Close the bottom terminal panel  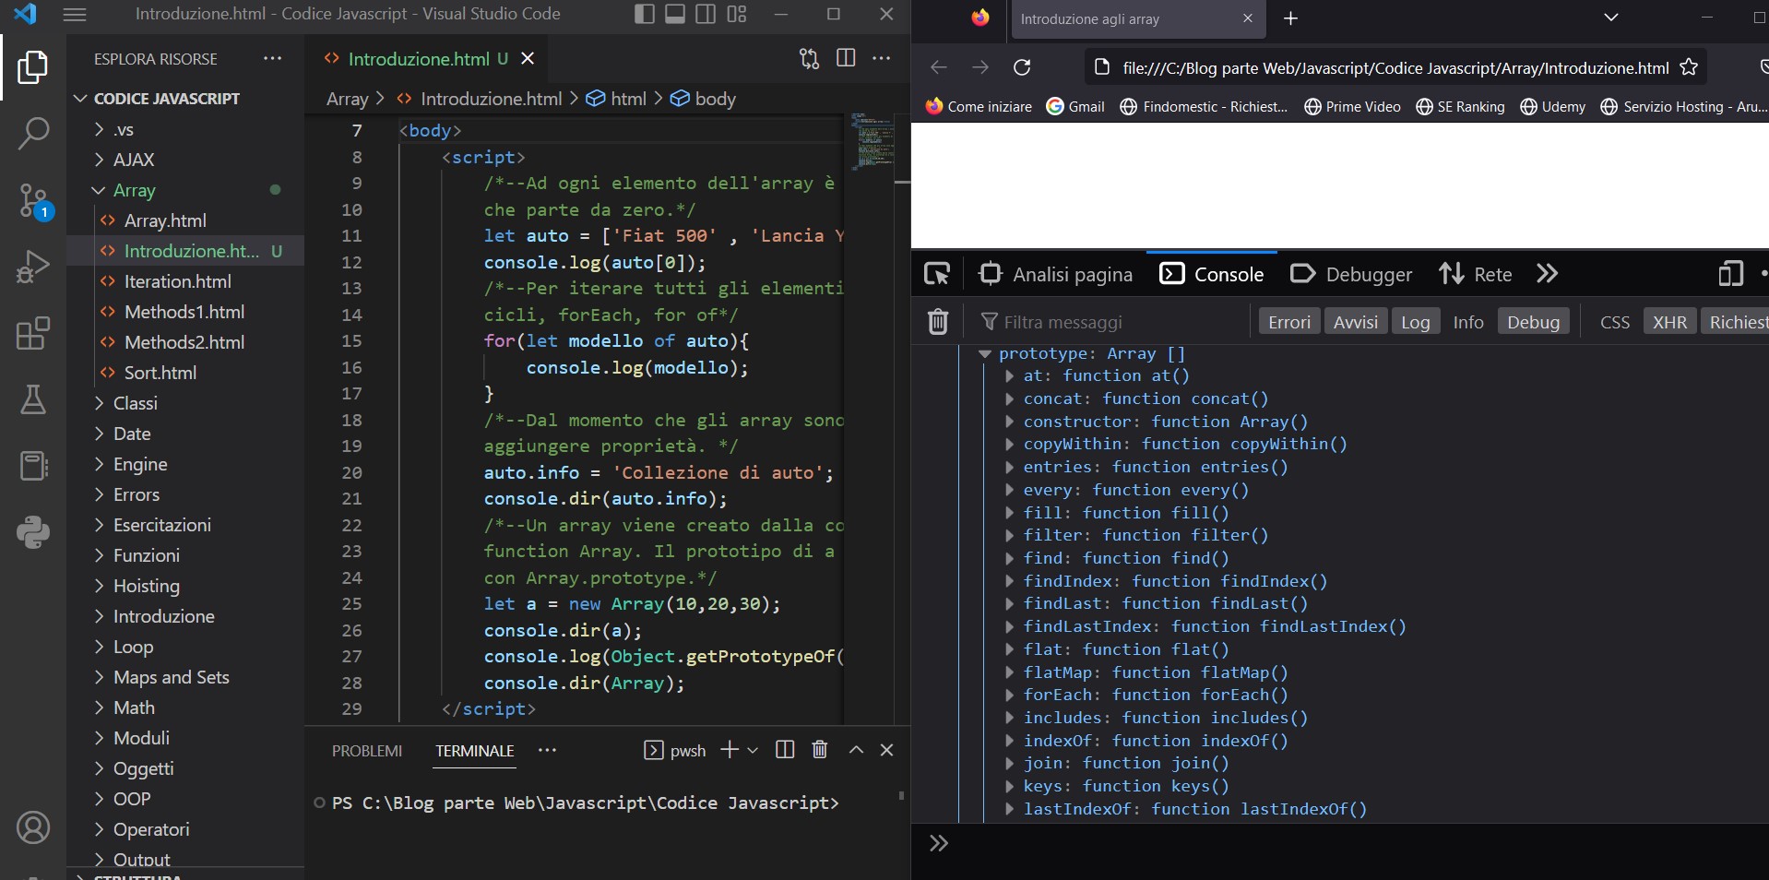coord(887,750)
